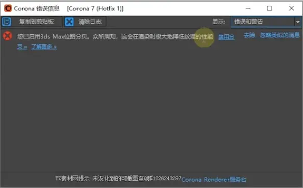Maximize the Corona error window
303x188 pixels.
[269, 8]
